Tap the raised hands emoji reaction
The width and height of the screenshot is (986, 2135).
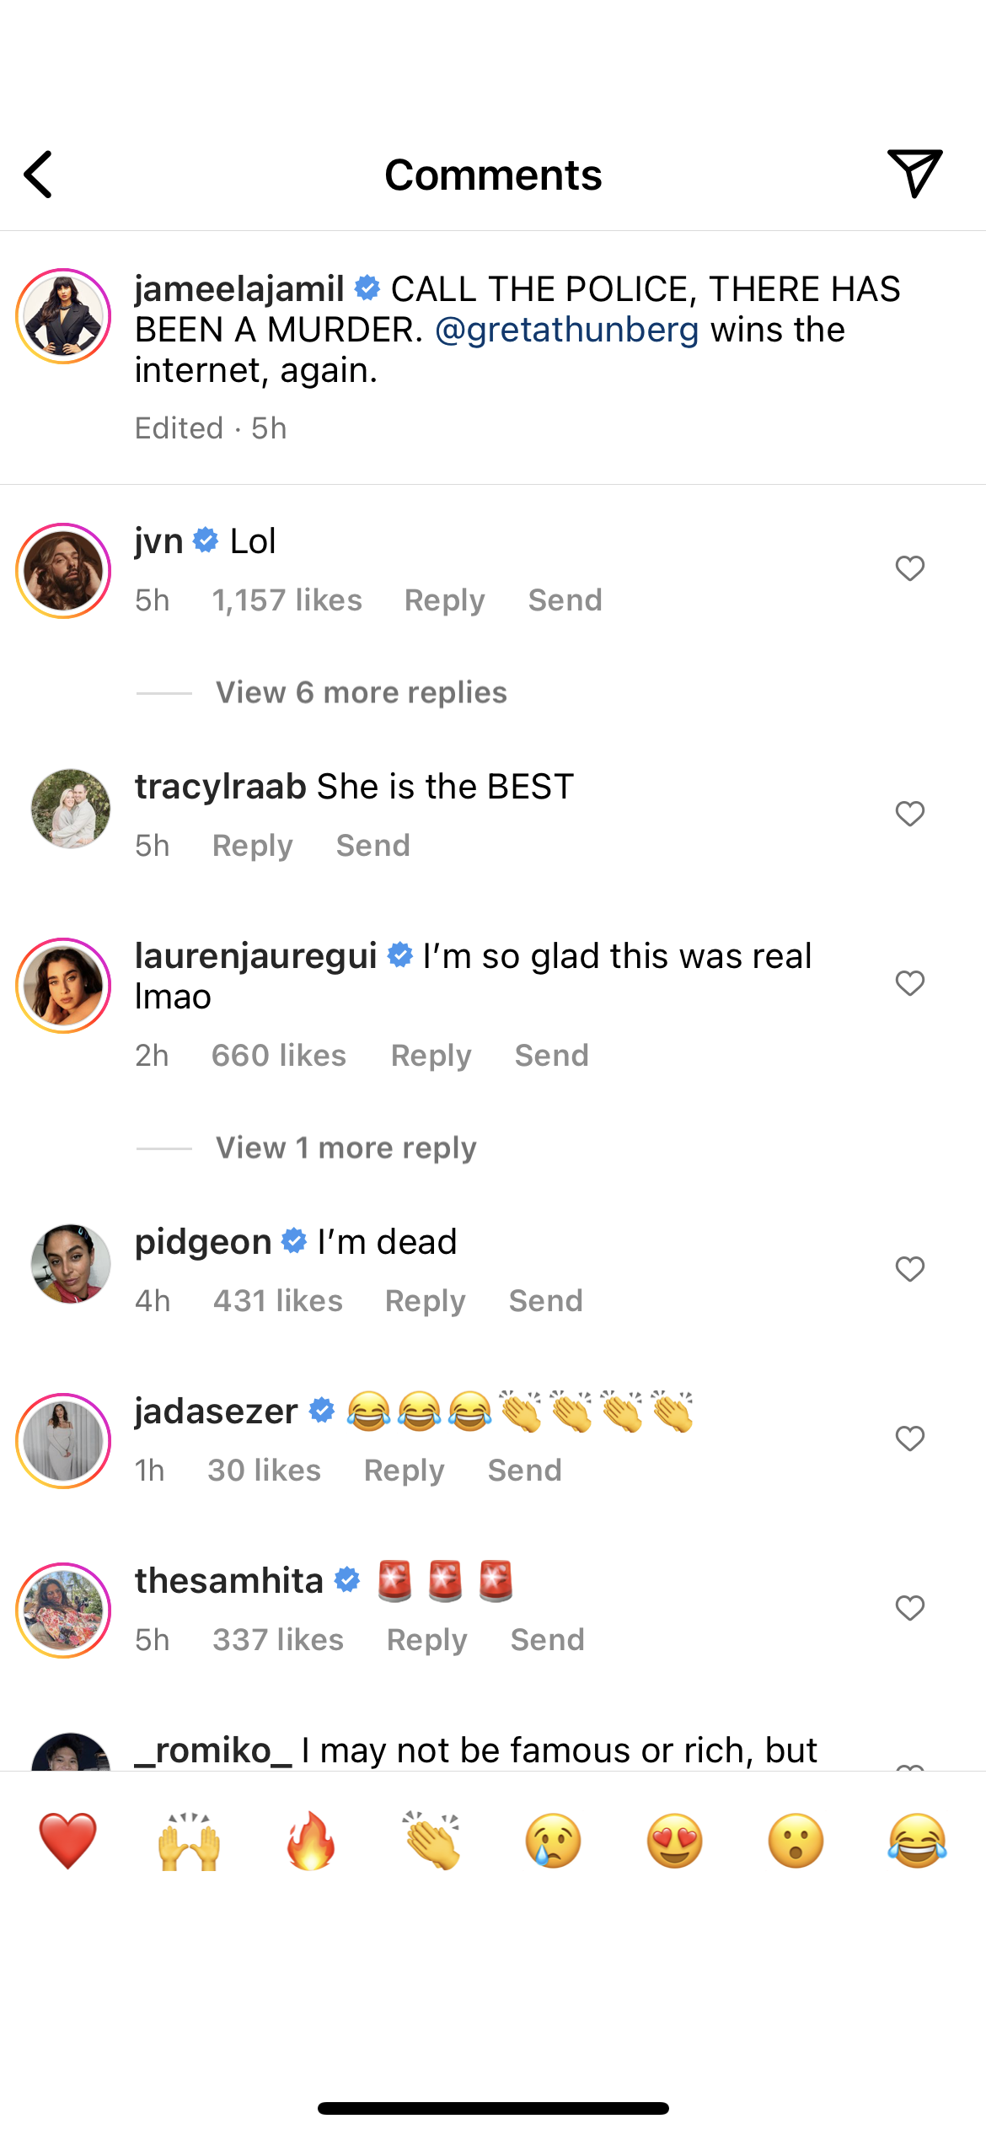(x=189, y=1840)
